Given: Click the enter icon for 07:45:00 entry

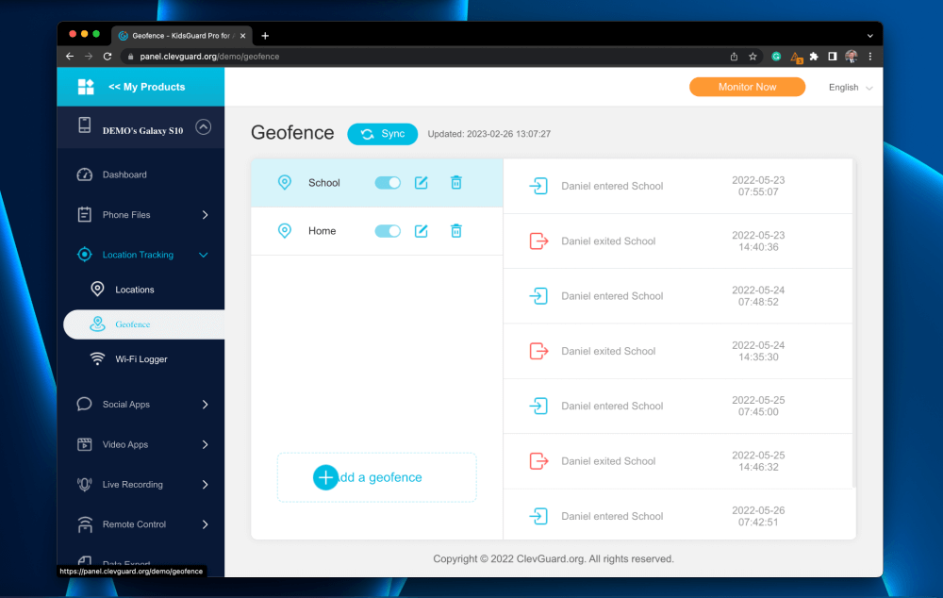Looking at the screenshot, I should click(x=538, y=407).
